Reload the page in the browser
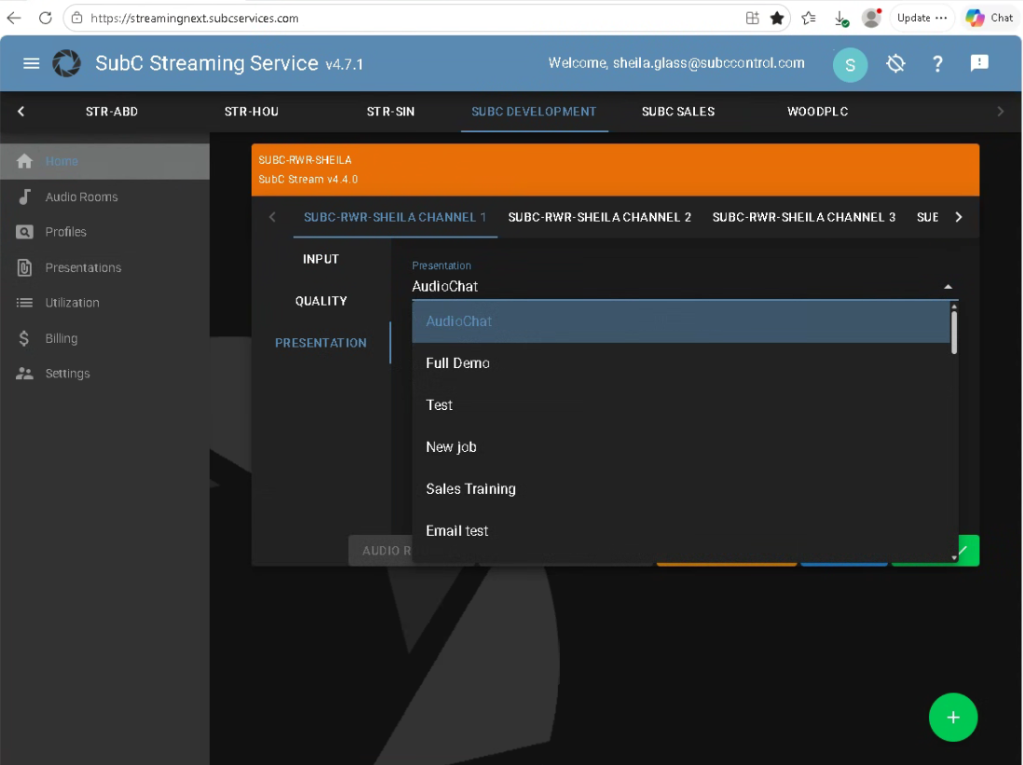 (x=45, y=19)
